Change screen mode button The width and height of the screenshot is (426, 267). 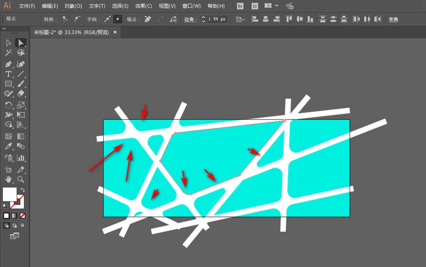pyautogui.click(x=14, y=236)
